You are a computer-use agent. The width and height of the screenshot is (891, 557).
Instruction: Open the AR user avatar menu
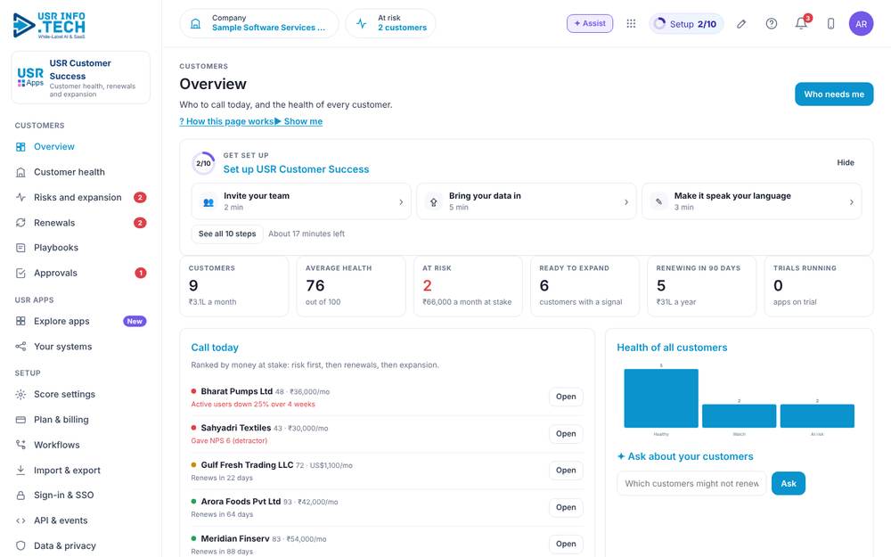861,24
